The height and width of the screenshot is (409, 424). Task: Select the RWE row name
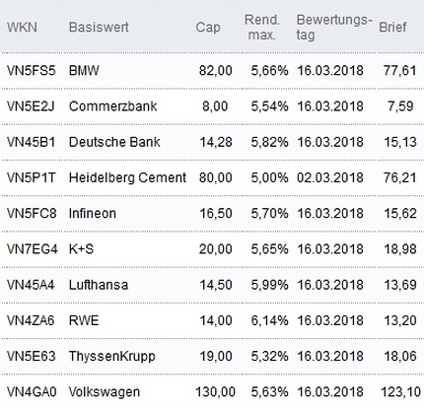84,320
